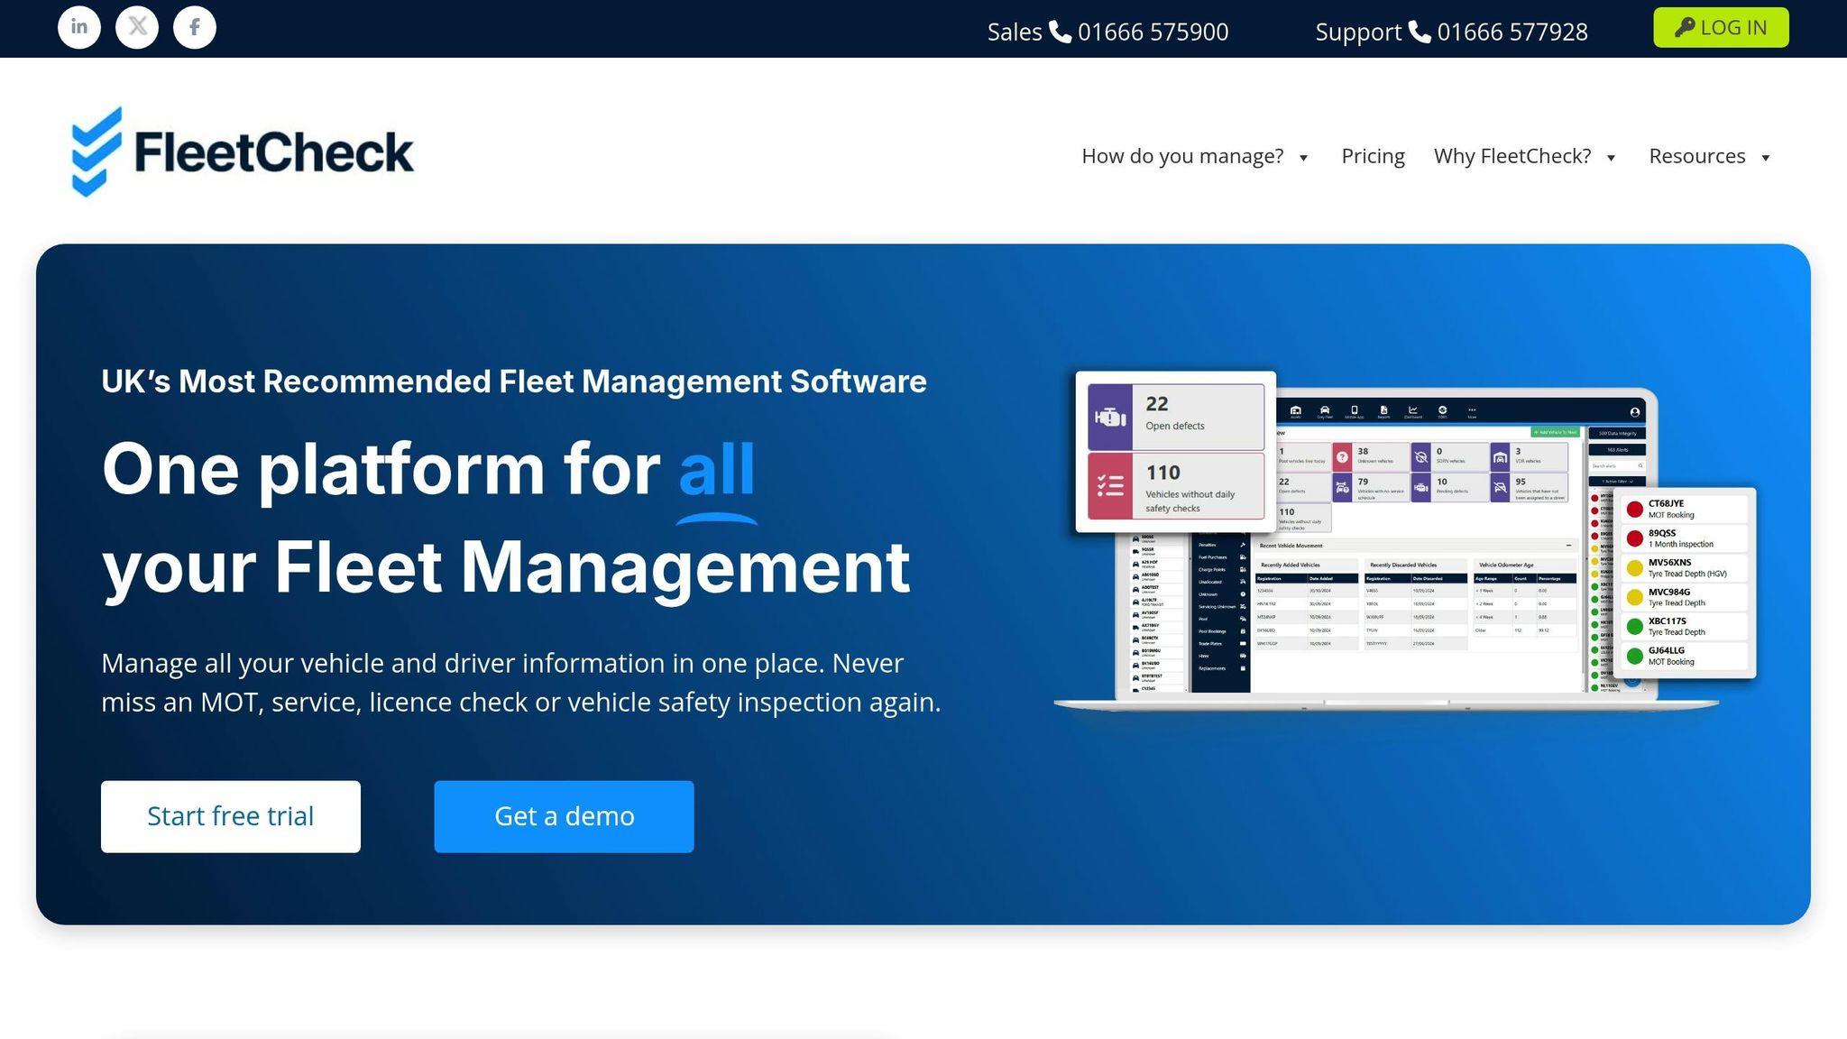Click the LOG IN button
Screen dimensions: 1847x1039
coord(1721,27)
